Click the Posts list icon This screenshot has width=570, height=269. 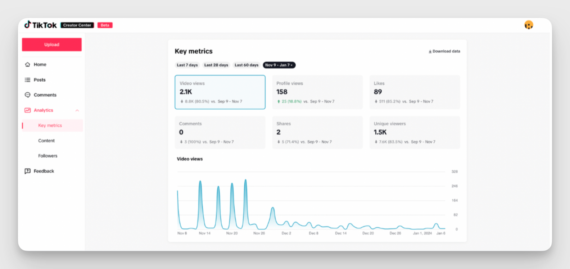click(27, 80)
